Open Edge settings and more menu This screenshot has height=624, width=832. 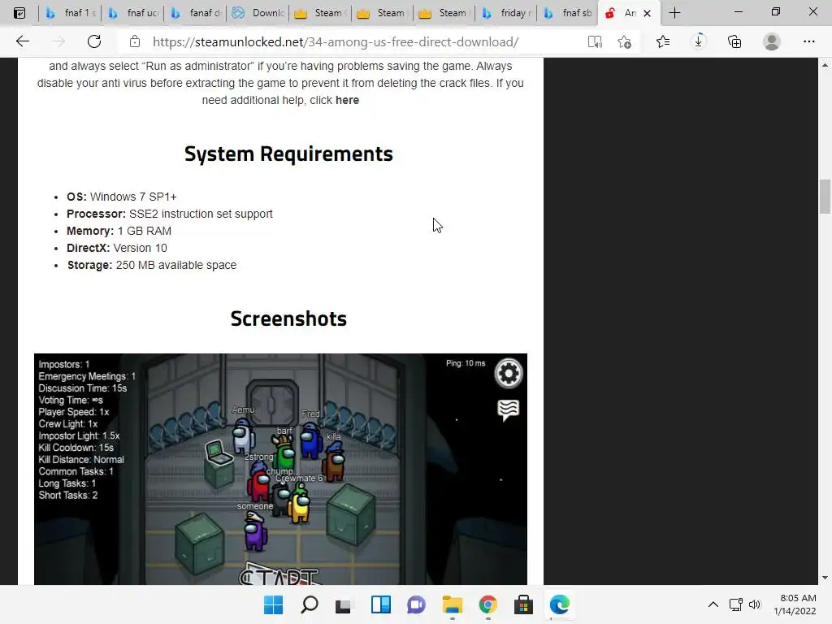[x=808, y=41]
